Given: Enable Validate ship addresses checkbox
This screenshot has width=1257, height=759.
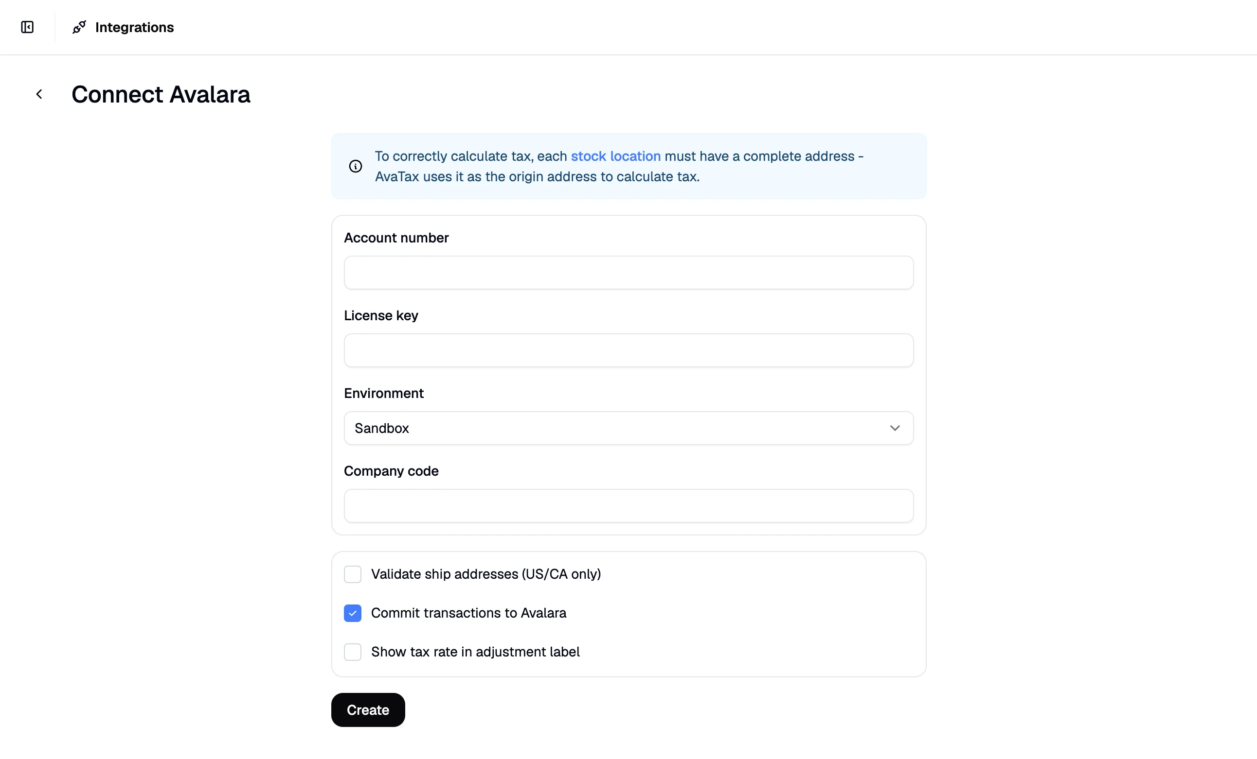Looking at the screenshot, I should (x=353, y=574).
